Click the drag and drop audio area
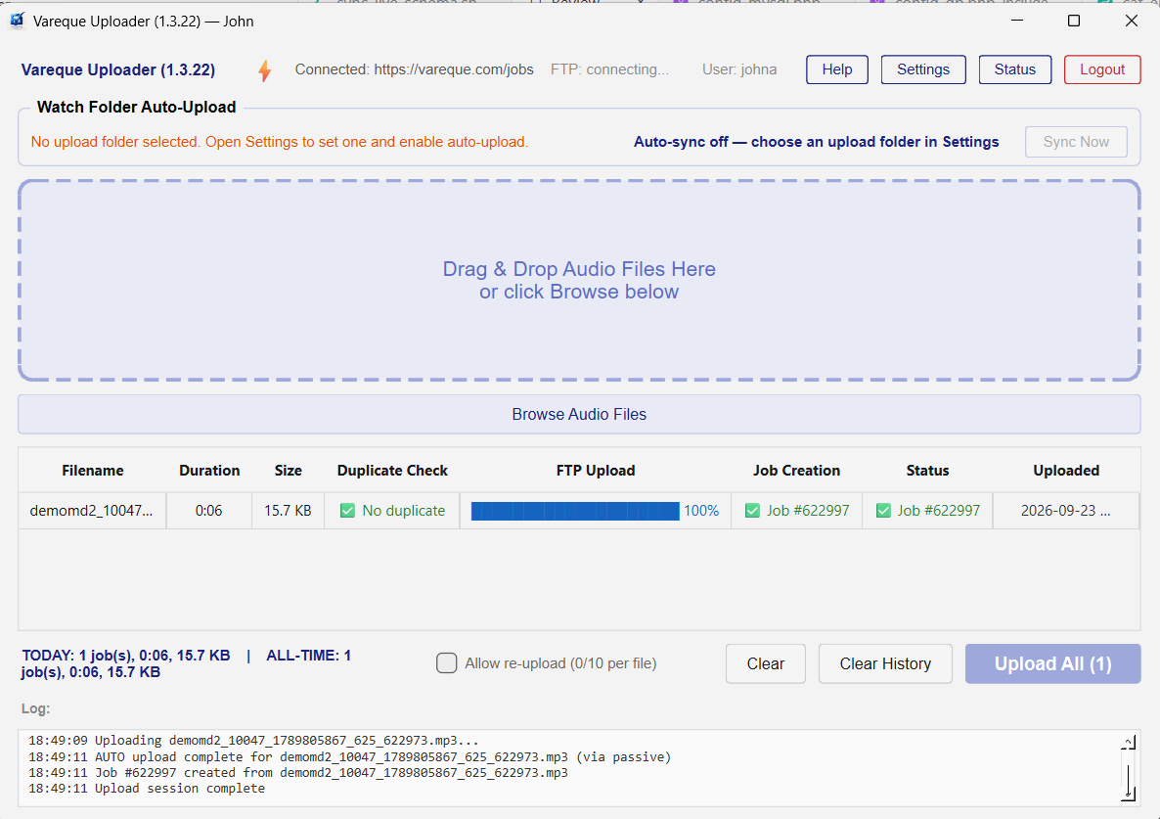This screenshot has width=1160, height=819. (579, 281)
